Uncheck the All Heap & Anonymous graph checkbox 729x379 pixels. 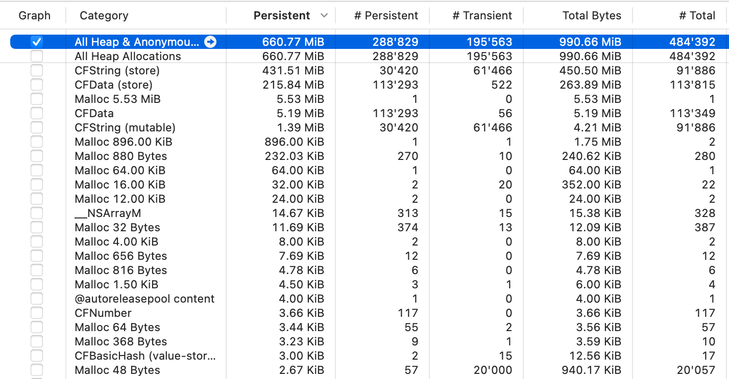(37, 42)
